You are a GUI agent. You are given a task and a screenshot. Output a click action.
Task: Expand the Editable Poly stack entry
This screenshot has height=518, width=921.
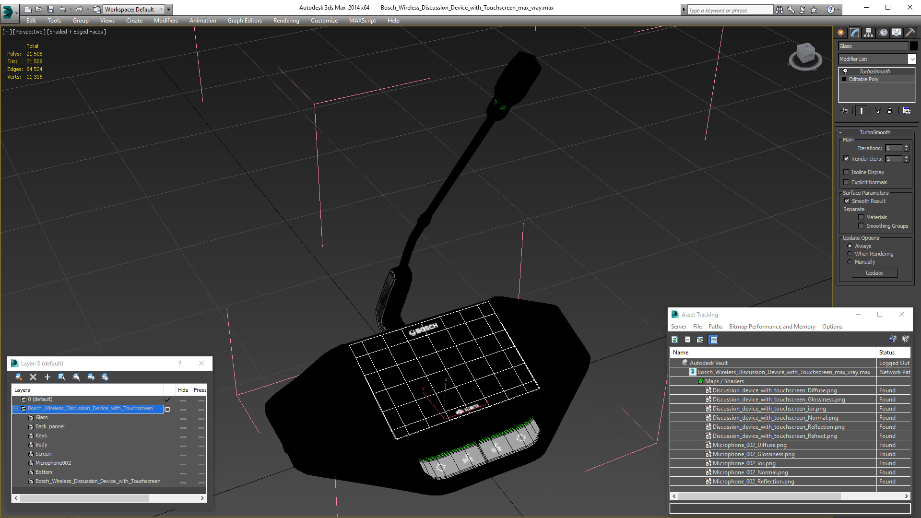click(x=844, y=79)
